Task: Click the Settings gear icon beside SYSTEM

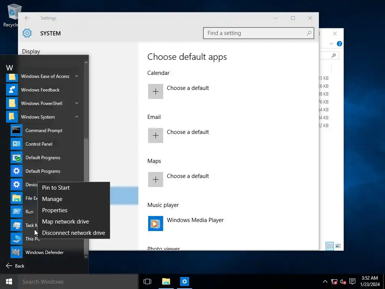Action: (27, 33)
